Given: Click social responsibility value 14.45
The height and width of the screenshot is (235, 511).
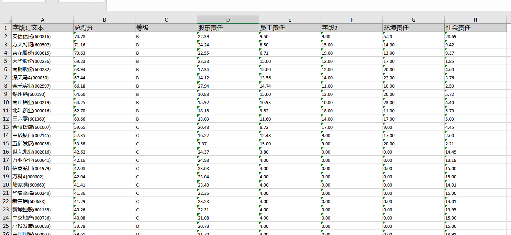Looking at the screenshot, I should click(476, 152).
